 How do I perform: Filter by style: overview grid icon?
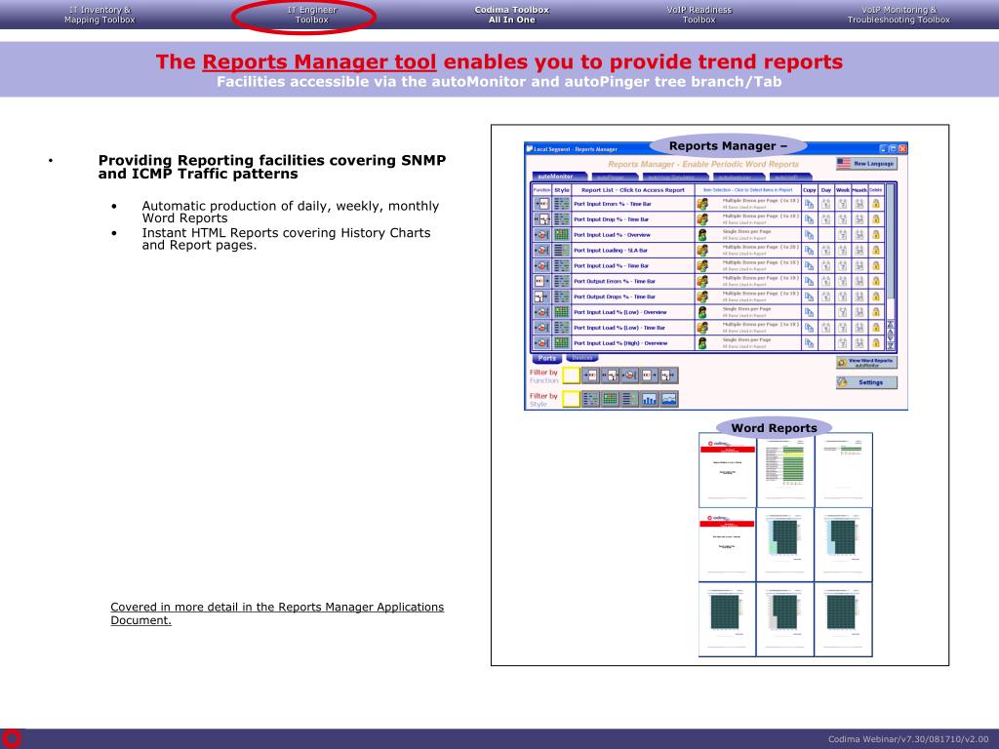tap(610, 399)
